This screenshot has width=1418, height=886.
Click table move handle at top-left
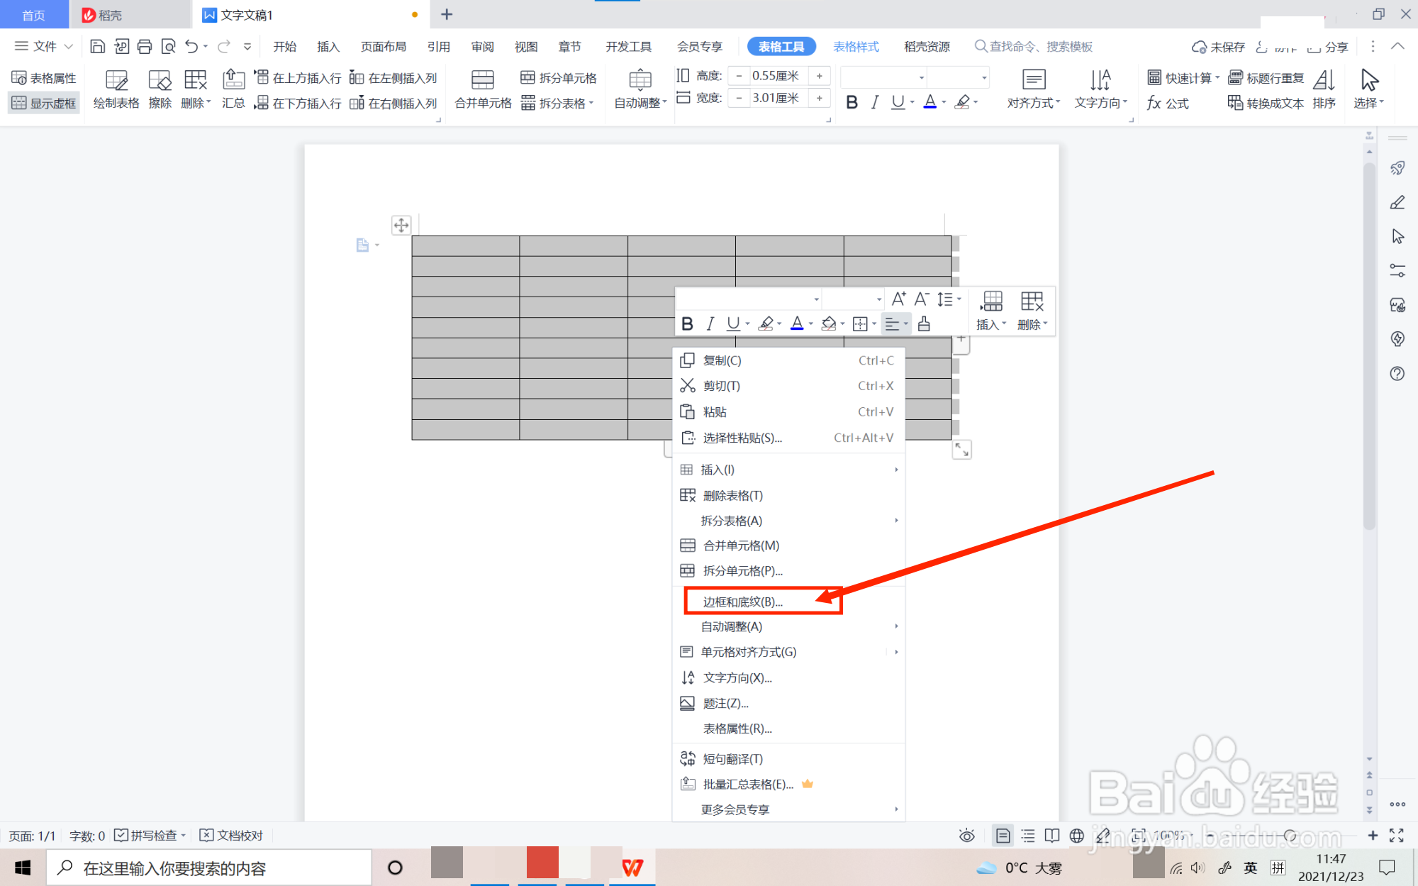pyautogui.click(x=401, y=226)
